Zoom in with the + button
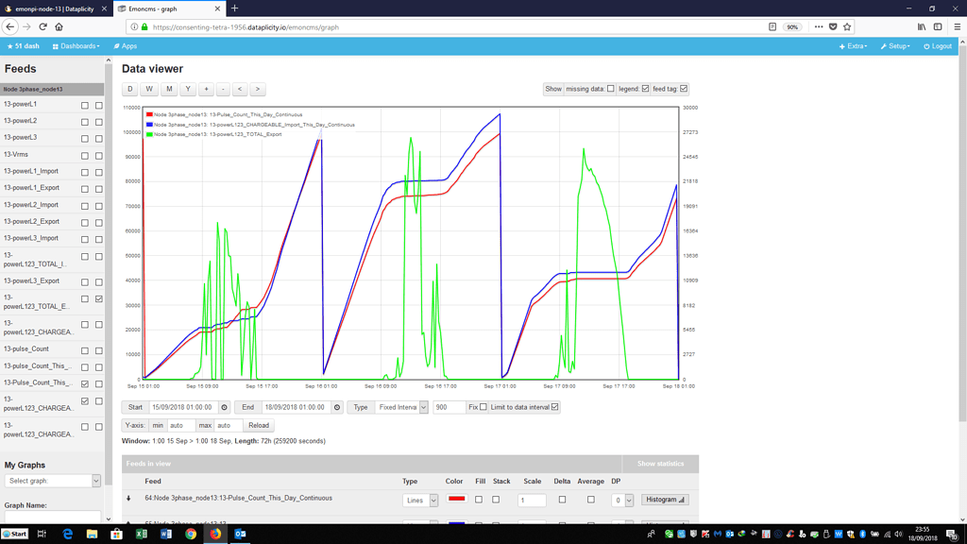 [x=205, y=89]
